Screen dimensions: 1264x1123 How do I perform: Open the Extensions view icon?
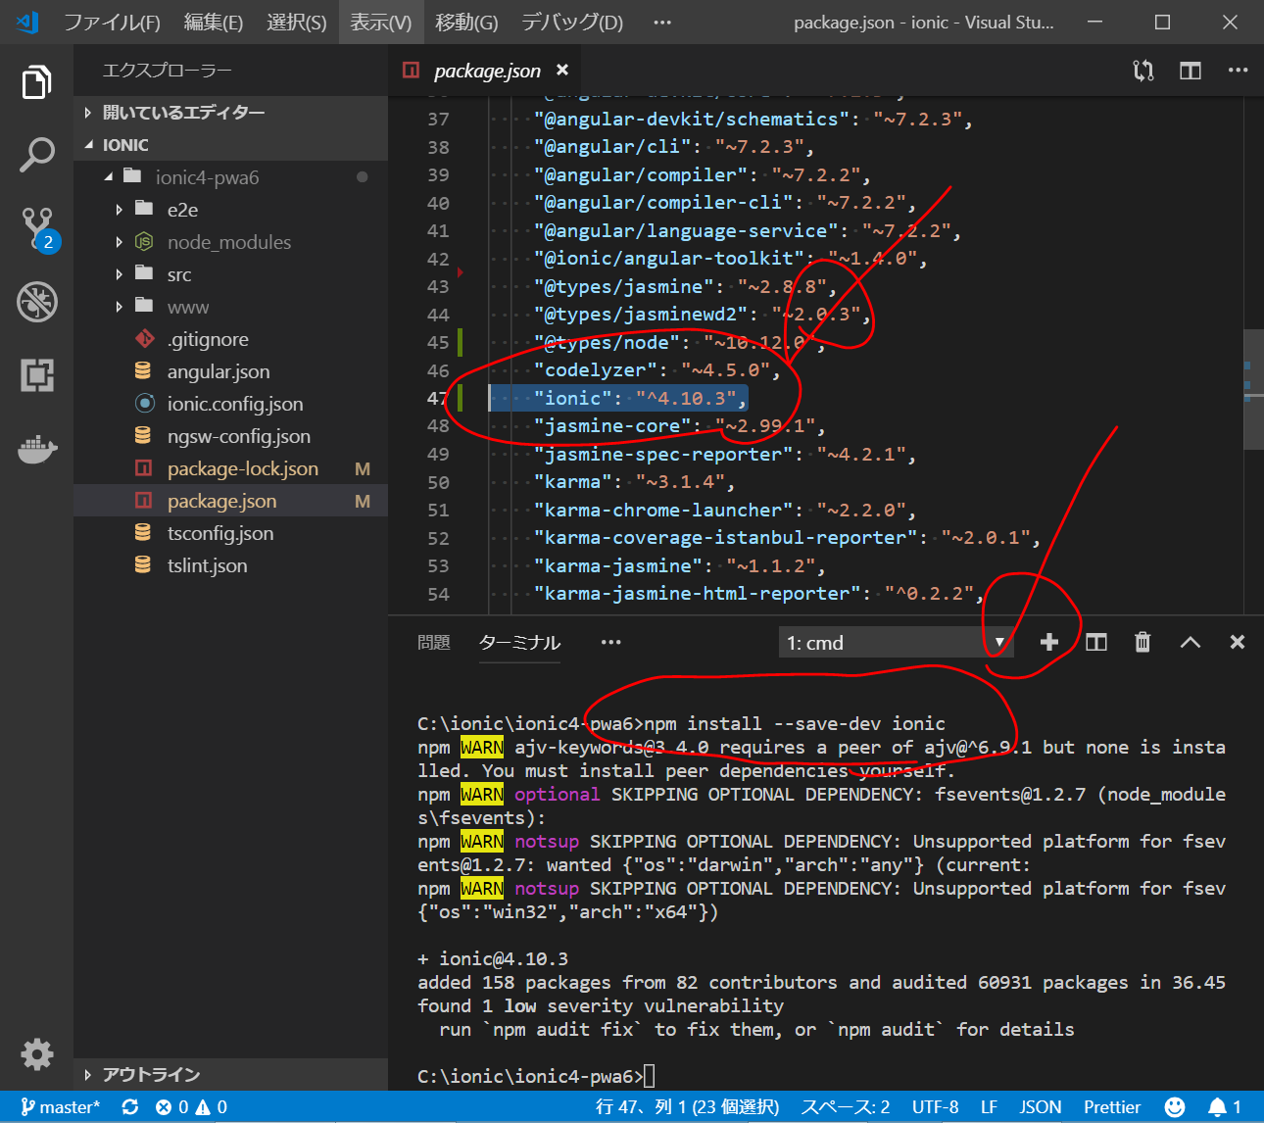click(x=36, y=374)
